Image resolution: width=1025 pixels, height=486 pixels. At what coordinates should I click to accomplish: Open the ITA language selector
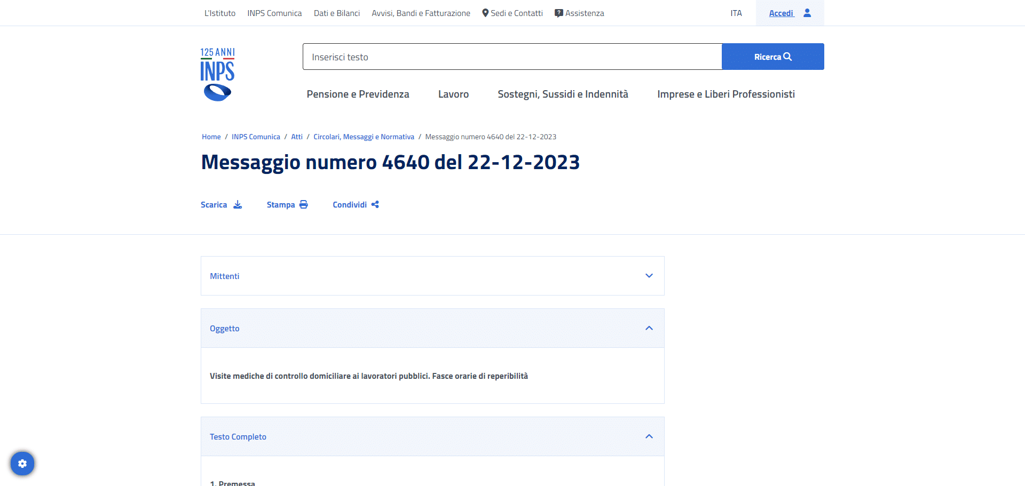pyautogui.click(x=736, y=13)
